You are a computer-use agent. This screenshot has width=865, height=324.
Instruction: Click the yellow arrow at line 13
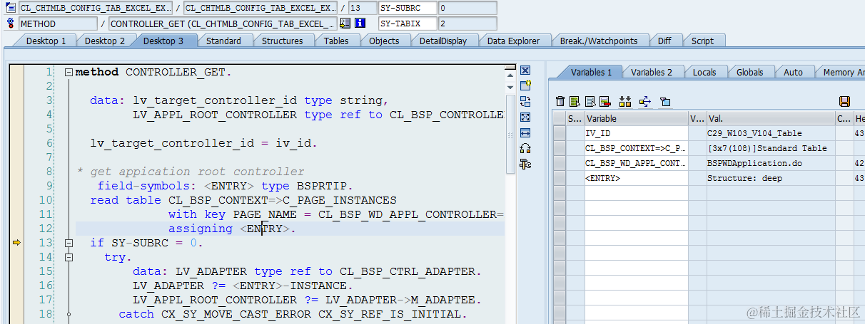click(17, 243)
